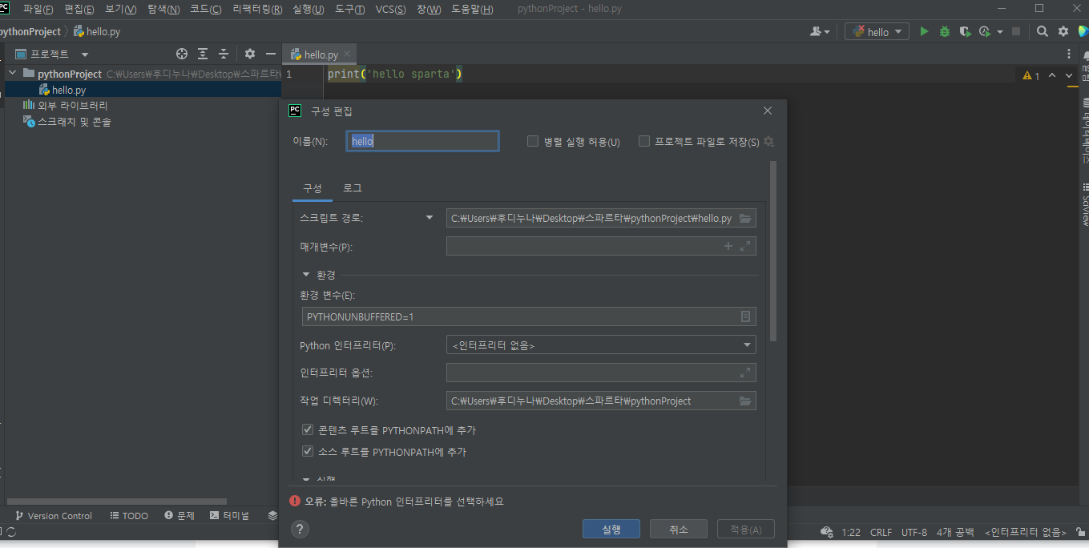Toggle allow parallel run checkbox
This screenshot has width=1089, height=548.
click(533, 141)
